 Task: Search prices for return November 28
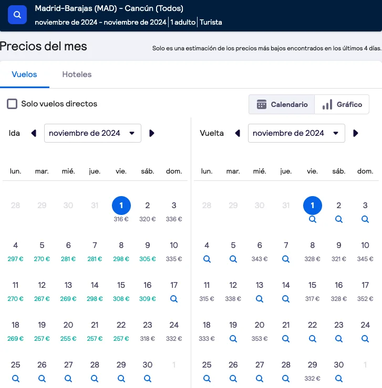286,379
